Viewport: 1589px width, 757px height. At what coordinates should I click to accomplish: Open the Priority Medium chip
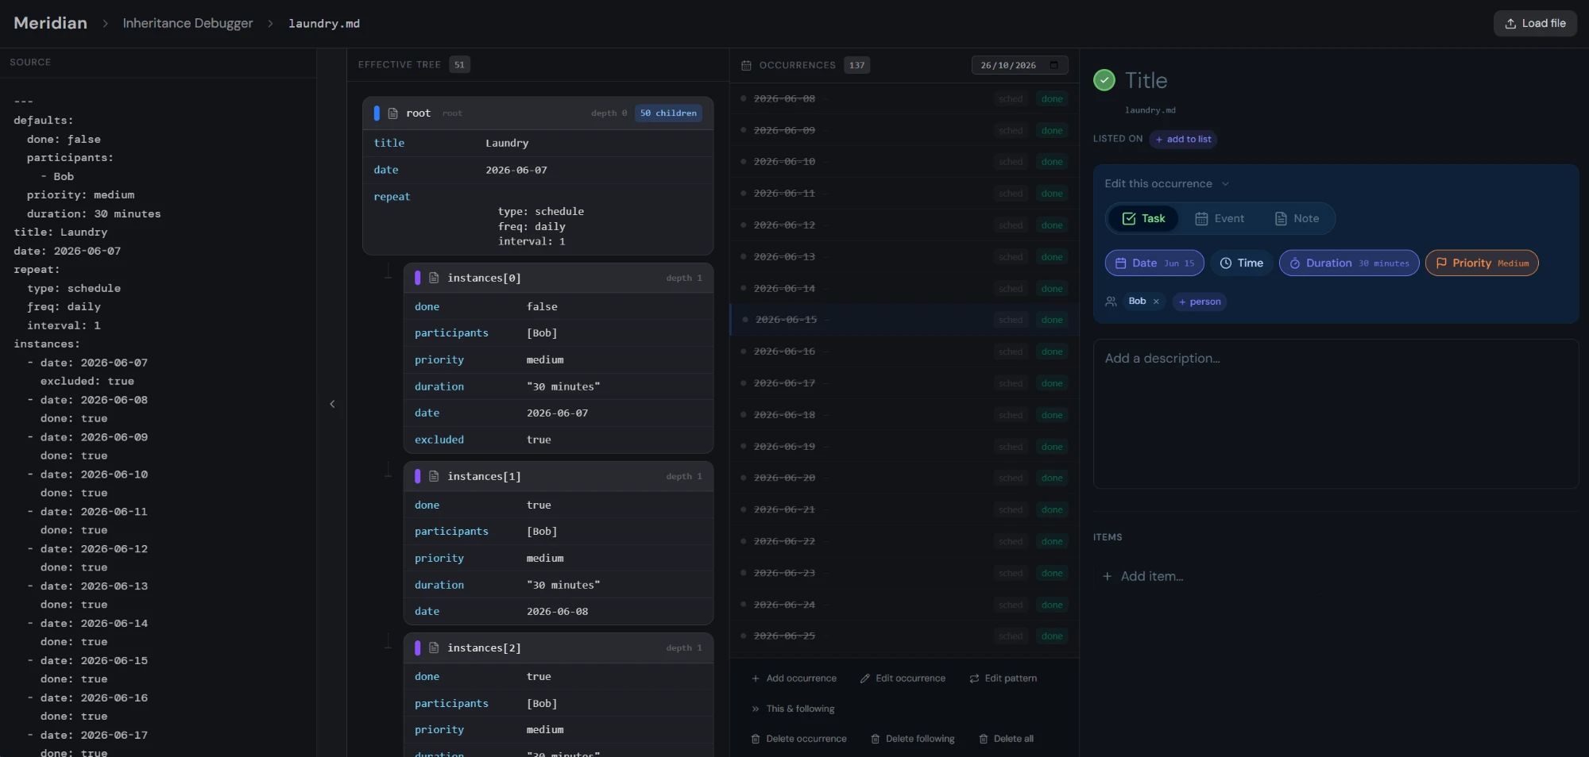pyautogui.click(x=1482, y=263)
